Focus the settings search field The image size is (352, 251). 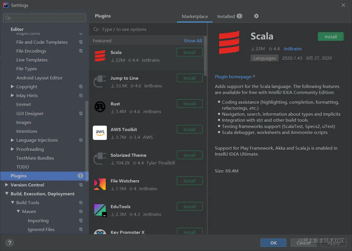pos(44,18)
